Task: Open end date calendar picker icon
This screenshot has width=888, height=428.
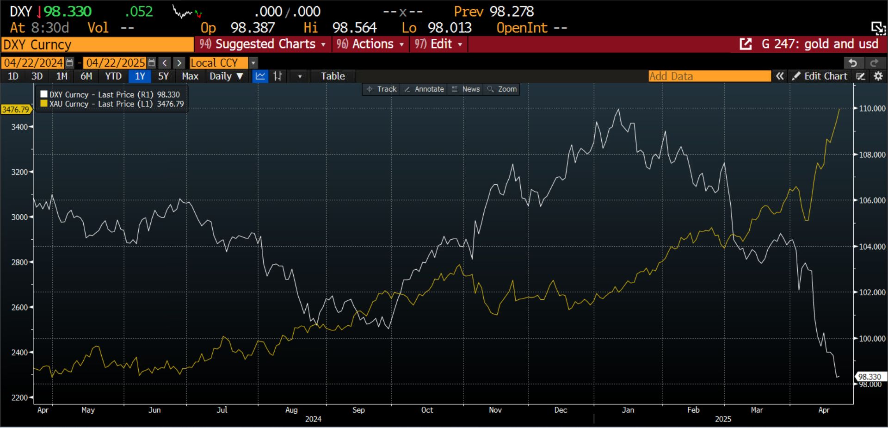Action: (151, 63)
